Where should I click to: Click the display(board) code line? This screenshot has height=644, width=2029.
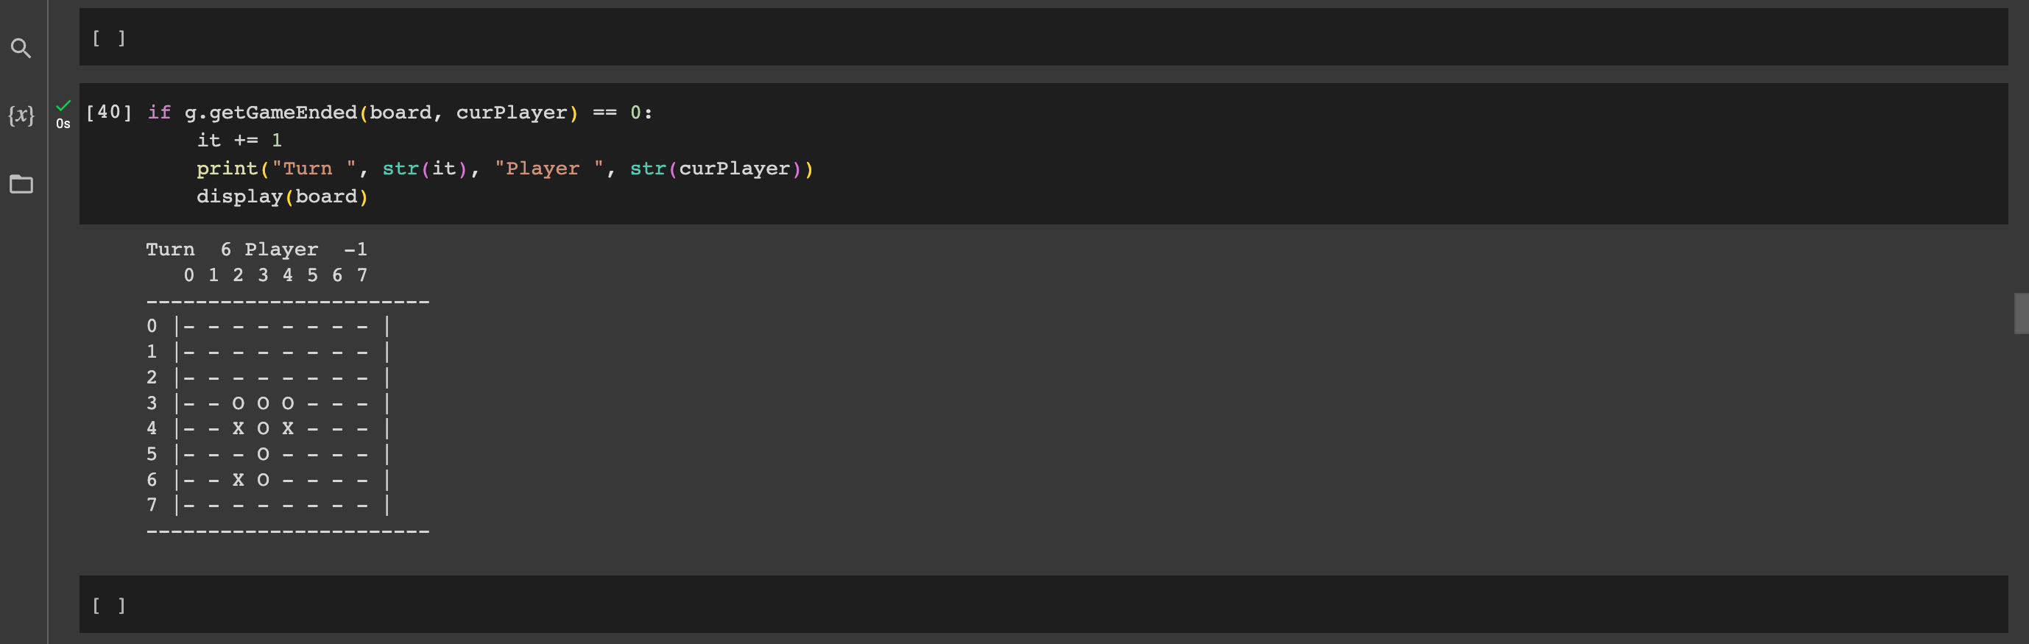[282, 196]
